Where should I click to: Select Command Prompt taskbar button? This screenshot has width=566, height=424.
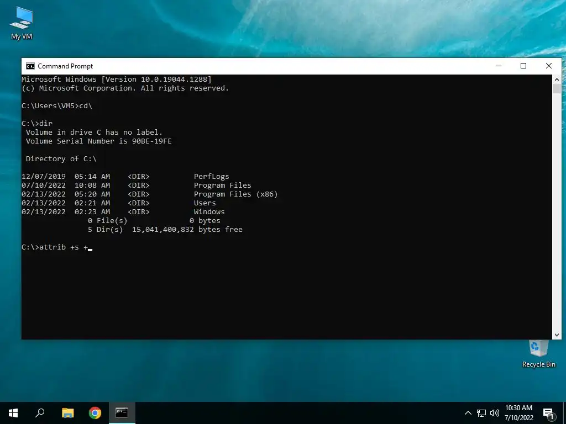pyautogui.click(x=122, y=413)
